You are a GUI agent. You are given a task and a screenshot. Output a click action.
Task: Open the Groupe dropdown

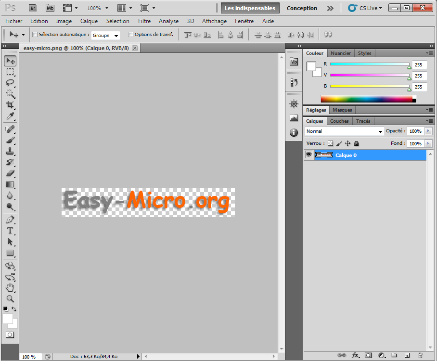point(105,36)
